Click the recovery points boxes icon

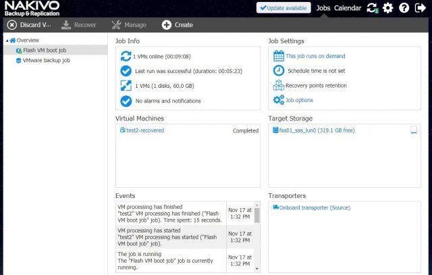tap(279, 85)
